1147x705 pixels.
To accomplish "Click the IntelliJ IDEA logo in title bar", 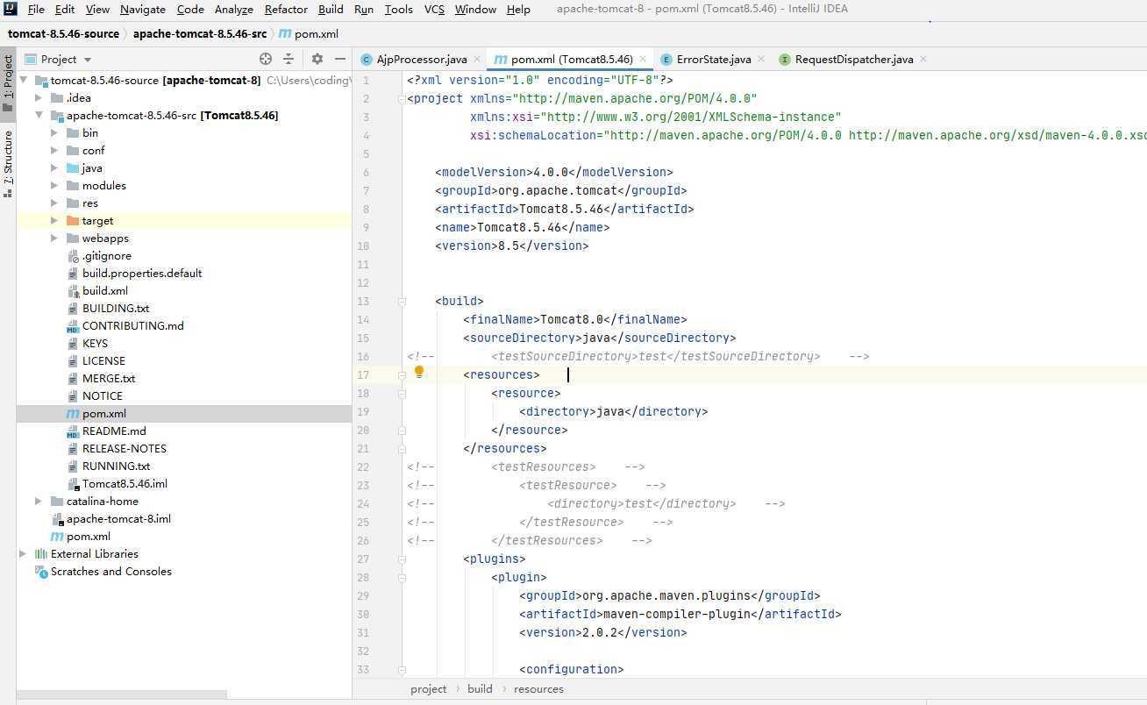I will tap(11, 10).
